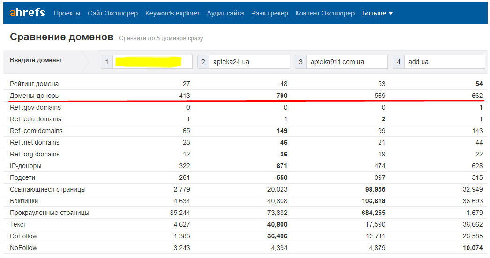Click the Бэклинки value 36,693
The image size is (490, 258).
coord(473,201)
